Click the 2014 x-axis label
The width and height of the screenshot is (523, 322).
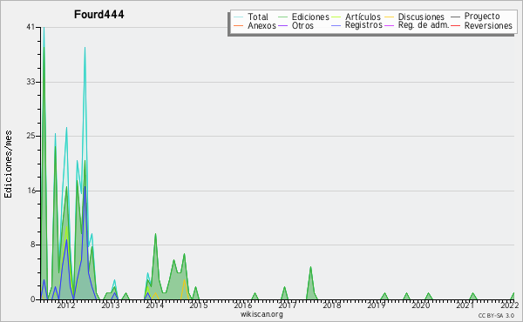pos(154,305)
